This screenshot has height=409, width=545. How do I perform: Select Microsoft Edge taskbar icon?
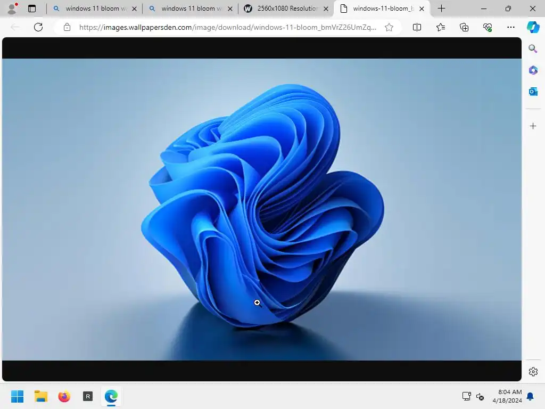click(x=111, y=396)
